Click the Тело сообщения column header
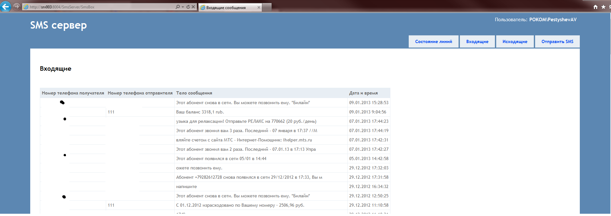Image resolution: width=611 pixels, height=216 pixels. click(x=194, y=93)
